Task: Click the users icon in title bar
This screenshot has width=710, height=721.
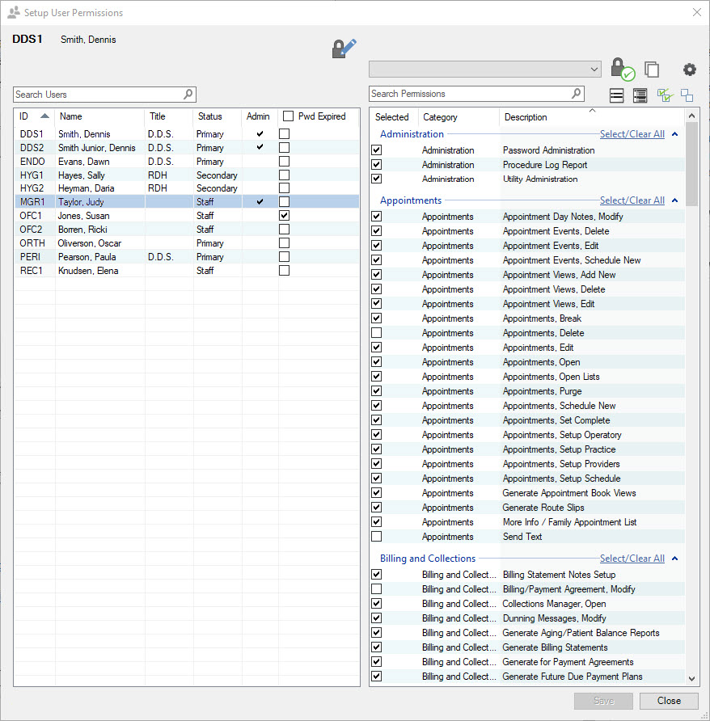Action: [14, 12]
